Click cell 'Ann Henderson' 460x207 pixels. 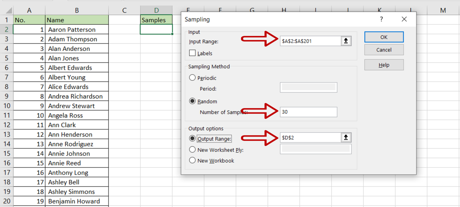(77, 134)
